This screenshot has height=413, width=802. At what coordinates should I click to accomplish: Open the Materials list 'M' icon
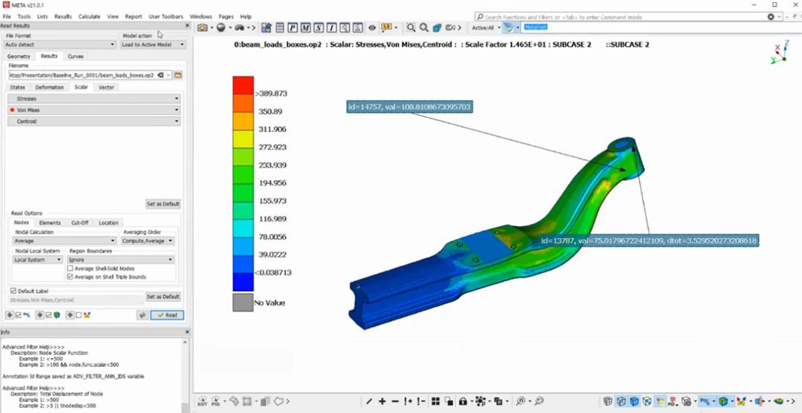click(x=306, y=27)
